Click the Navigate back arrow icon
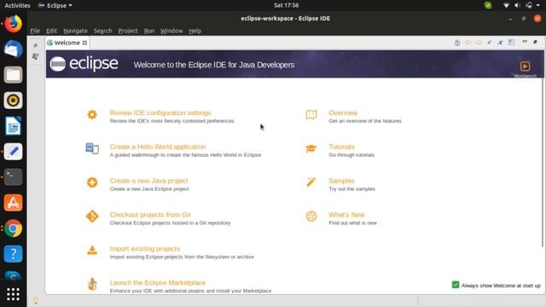The width and height of the screenshot is (546, 307). [468, 43]
